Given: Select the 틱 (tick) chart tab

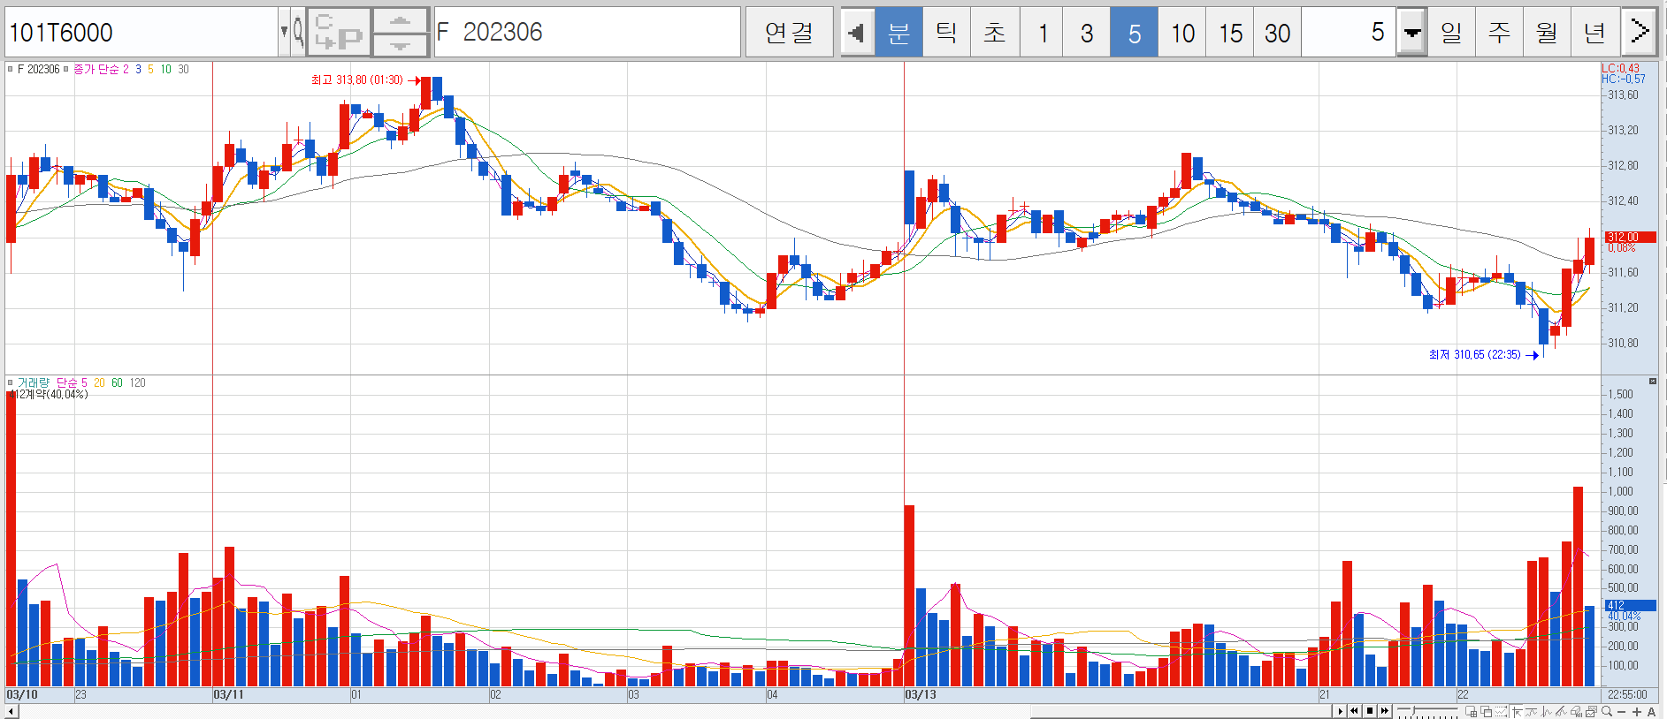Looking at the screenshot, I should coord(946,33).
